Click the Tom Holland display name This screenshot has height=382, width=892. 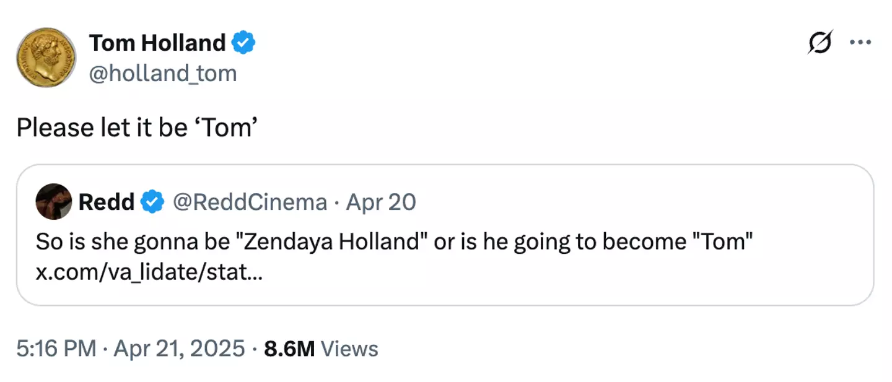point(157,42)
